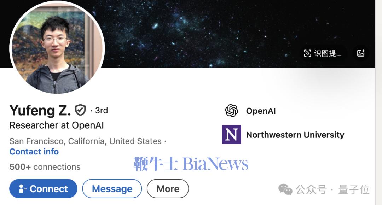Open Yufeng Z.'s circular profile photo
The height and width of the screenshot is (205, 382).
57,47
